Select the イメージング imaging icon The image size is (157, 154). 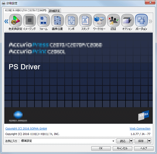[x=29, y=20]
